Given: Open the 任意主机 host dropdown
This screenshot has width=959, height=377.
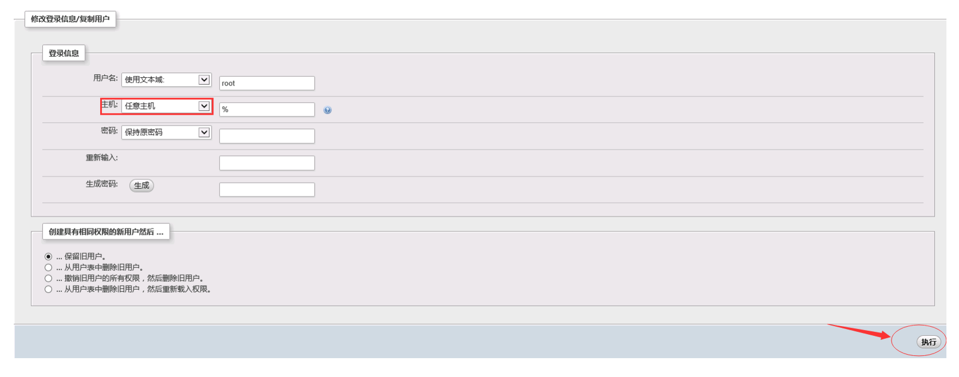Looking at the screenshot, I should 167,106.
